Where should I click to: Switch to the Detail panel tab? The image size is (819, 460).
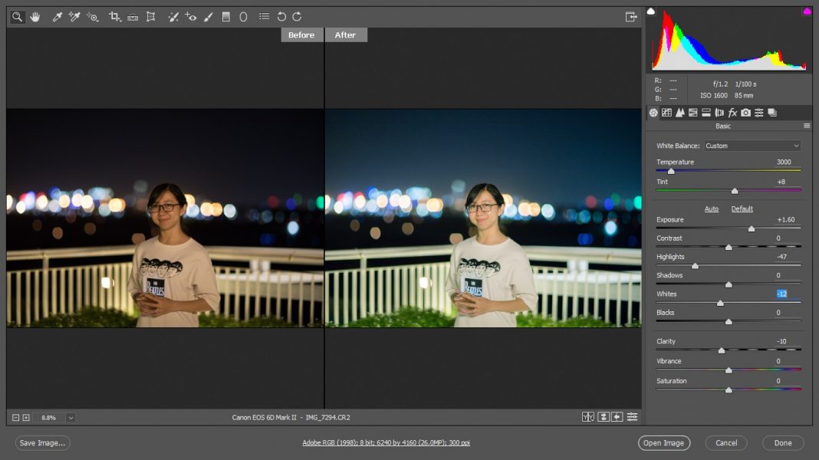(x=679, y=112)
